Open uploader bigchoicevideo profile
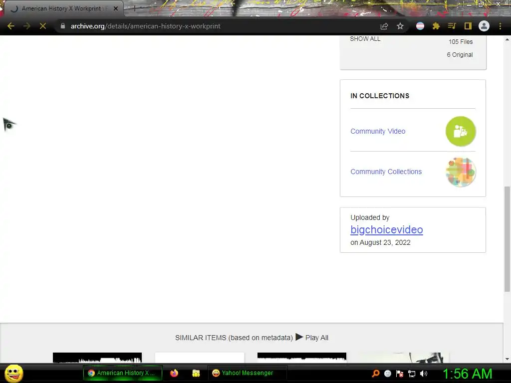 point(387,230)
